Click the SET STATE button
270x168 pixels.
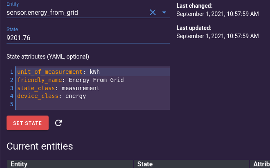pos(27,123)
